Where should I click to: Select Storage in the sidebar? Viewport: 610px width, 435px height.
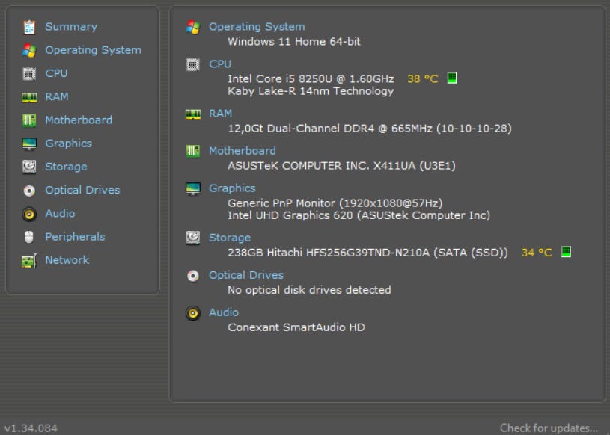point(66,167)
